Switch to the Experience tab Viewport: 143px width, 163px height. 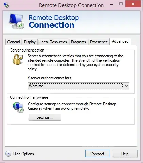(x=99, y=42)
